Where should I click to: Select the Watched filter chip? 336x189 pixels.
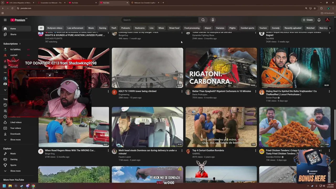[x=310, y=28]
